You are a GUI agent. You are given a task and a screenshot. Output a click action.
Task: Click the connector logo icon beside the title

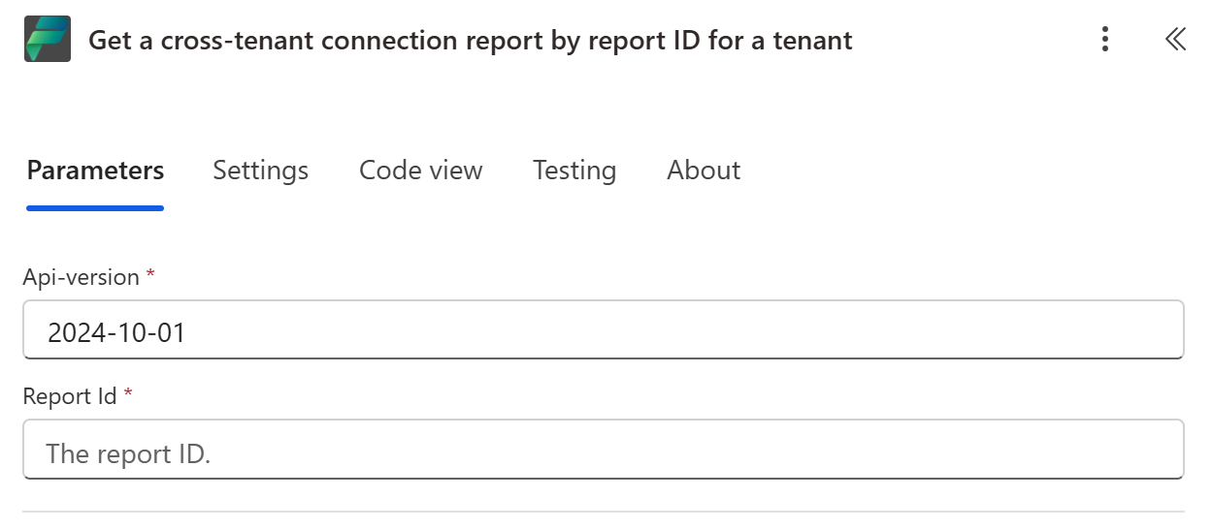coord(48,40)
